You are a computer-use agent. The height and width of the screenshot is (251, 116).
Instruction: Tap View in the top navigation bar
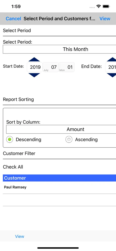click(x=105, y=19)
